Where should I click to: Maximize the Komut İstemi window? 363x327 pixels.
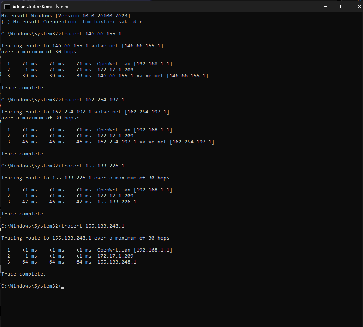click(x=342, y=6)
